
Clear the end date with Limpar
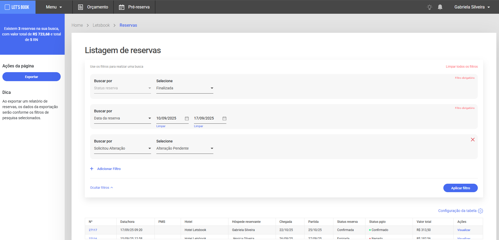[x=198, y=126]
